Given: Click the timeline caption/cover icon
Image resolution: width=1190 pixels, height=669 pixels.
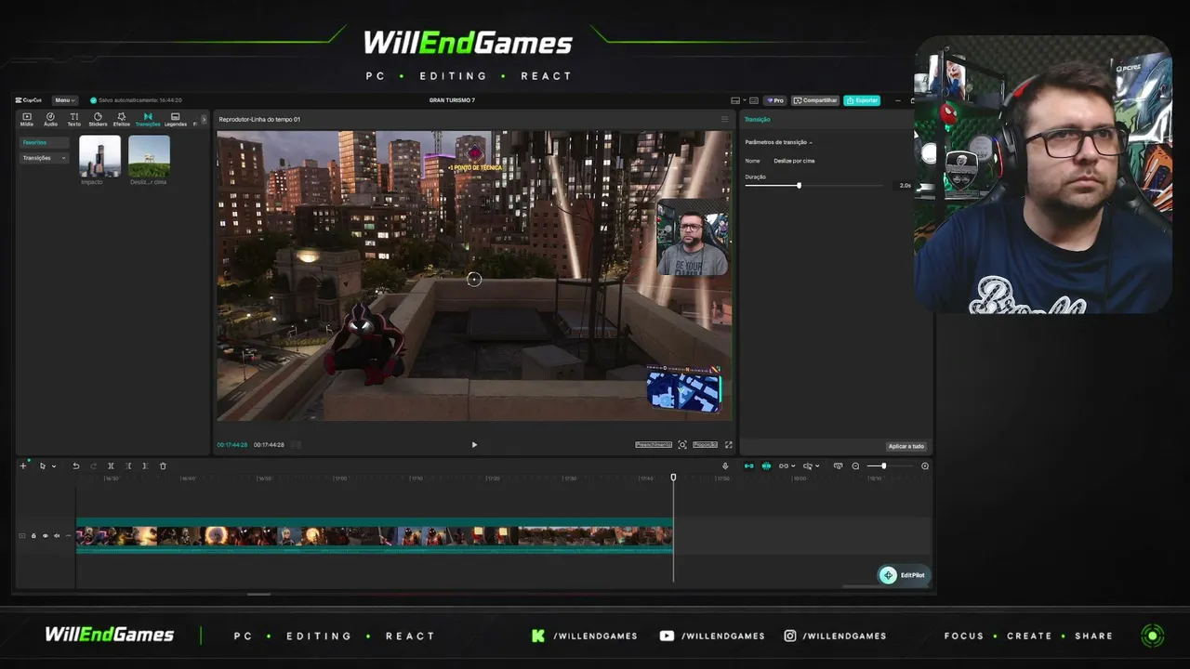Looking at the screenshot, I should (838, 466).
